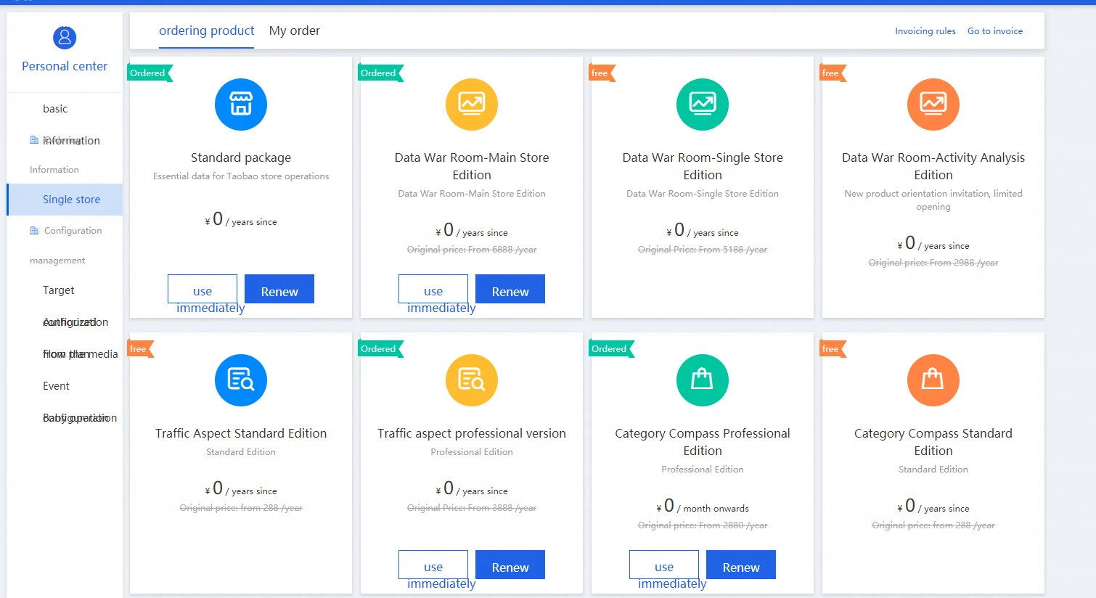Click use immediately on Traffic aspect professional version
This screenshot has height=598, width=1096.
click(433, 565)
